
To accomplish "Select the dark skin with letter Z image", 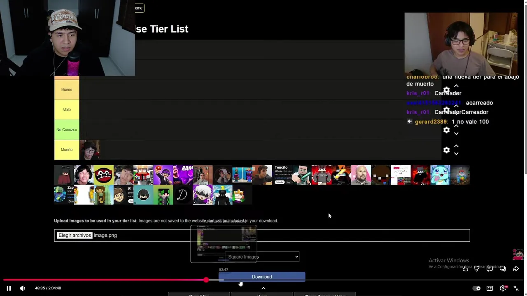I will pos(222,194).
